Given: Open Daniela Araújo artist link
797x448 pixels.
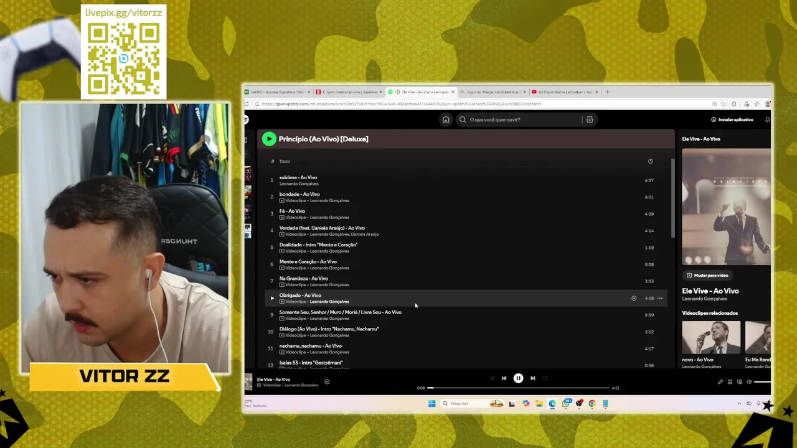Looking at the screenshot, I should [365, 235].
